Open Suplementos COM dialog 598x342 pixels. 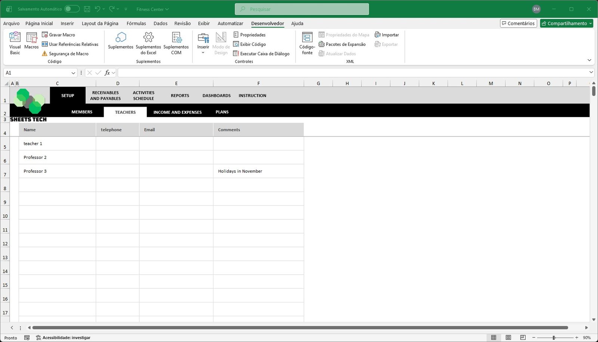(x=176, y=43)
